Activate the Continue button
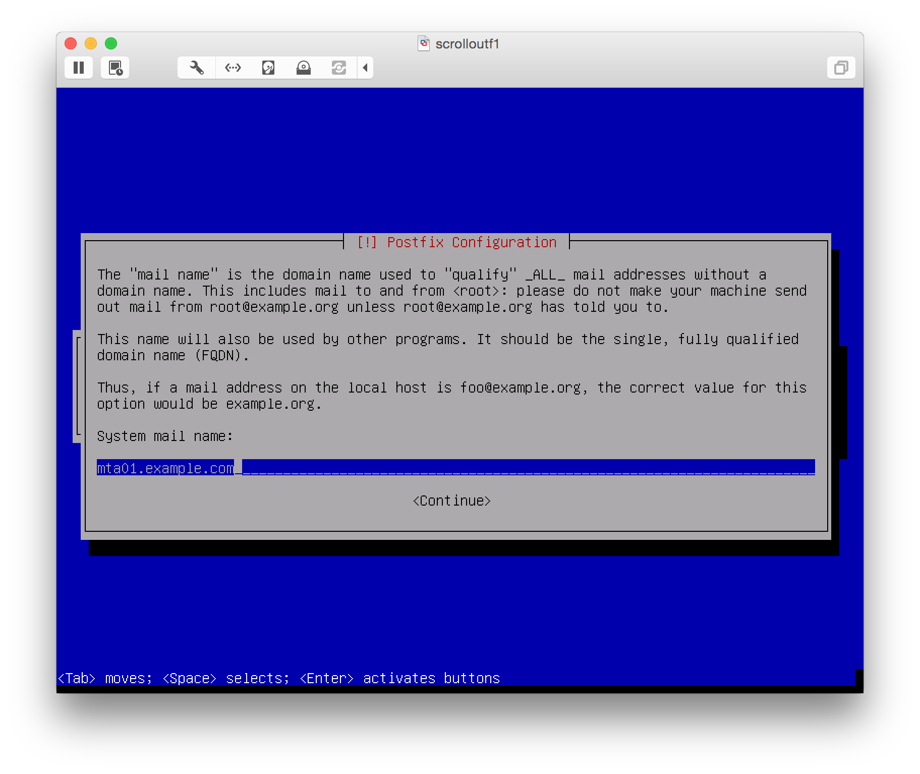Screen dimensions: 920x774 (x=452, y=501)
